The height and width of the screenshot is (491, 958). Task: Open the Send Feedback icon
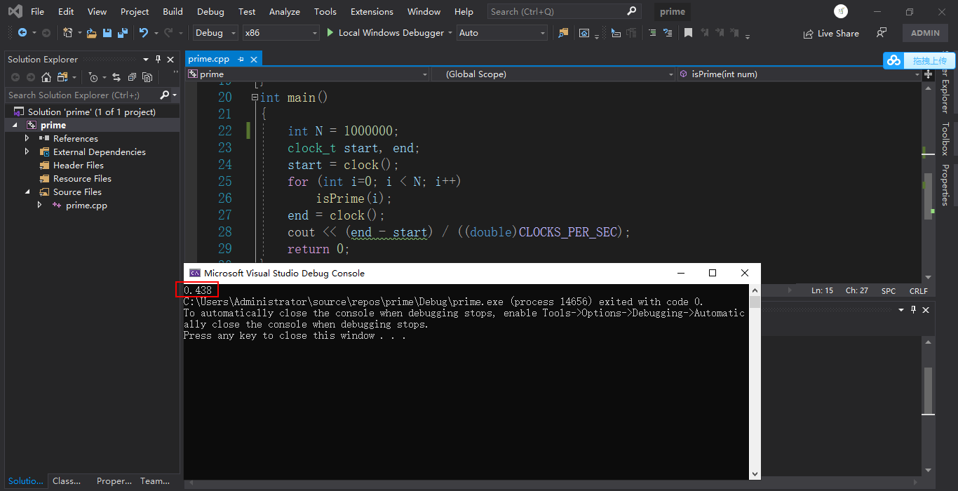pyautogui.click(x=882, y=33)
